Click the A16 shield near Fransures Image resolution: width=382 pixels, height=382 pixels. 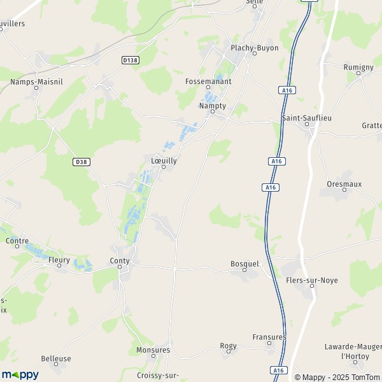point(279,371)
